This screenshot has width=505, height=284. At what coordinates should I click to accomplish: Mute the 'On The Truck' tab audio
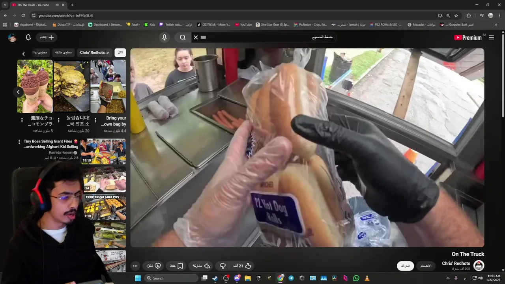[57, 5]
